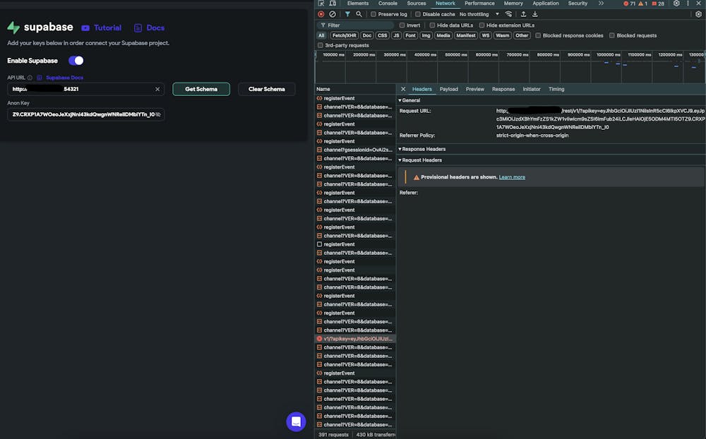Toggle the Enable Supabase switch
The height and width of the screenshot is (439, 706).
pos(76,61)
